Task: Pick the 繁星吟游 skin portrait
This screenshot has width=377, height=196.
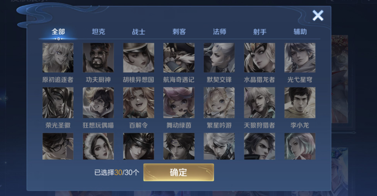Action: tap(219, 103)
